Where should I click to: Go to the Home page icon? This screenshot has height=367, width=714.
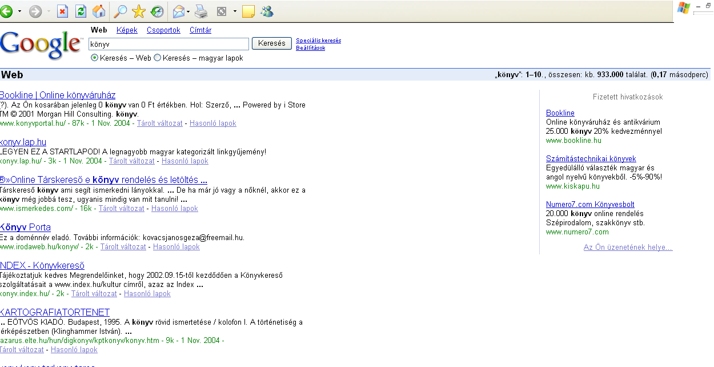pos(99,11)
